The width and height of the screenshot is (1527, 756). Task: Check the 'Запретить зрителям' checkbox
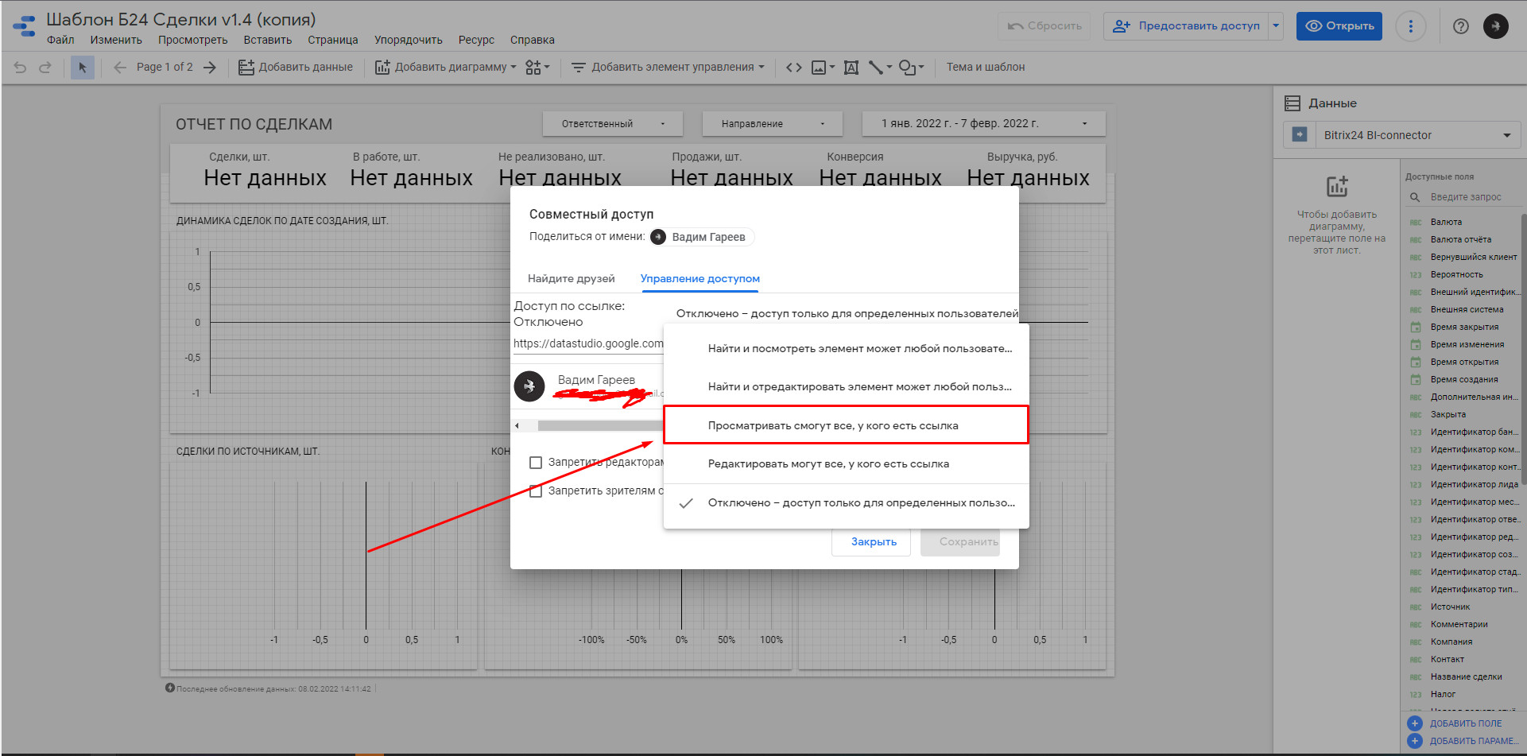coord(536,491)
